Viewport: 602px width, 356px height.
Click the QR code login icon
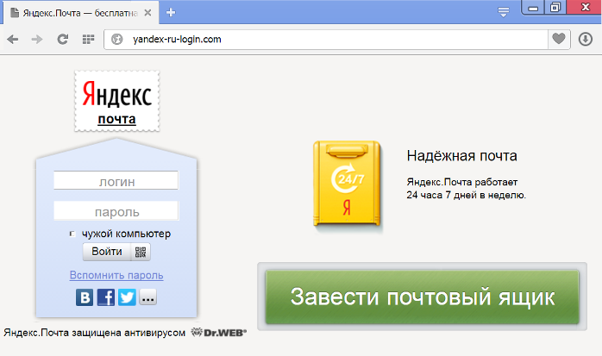point(141,252)
